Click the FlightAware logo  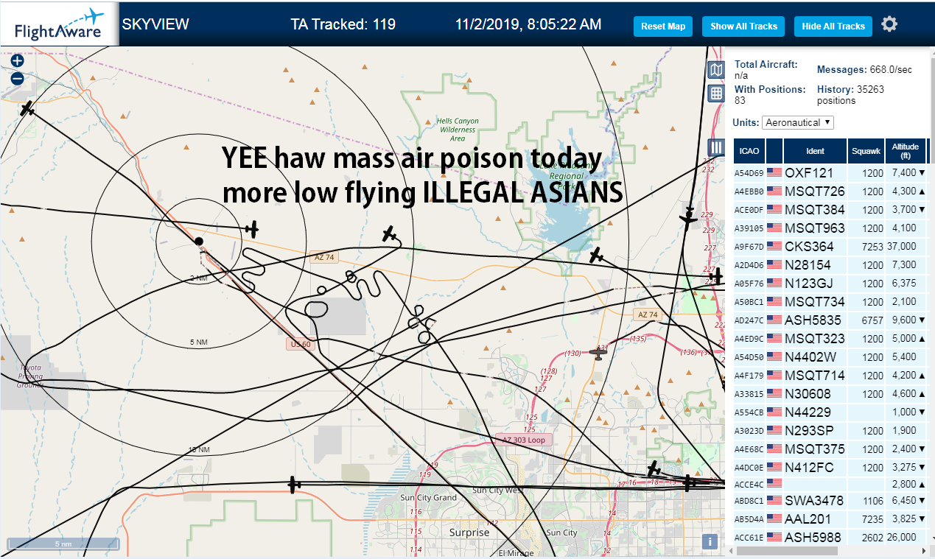60,24
